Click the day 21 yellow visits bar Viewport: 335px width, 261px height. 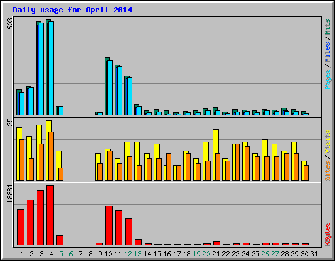point(215,155)
